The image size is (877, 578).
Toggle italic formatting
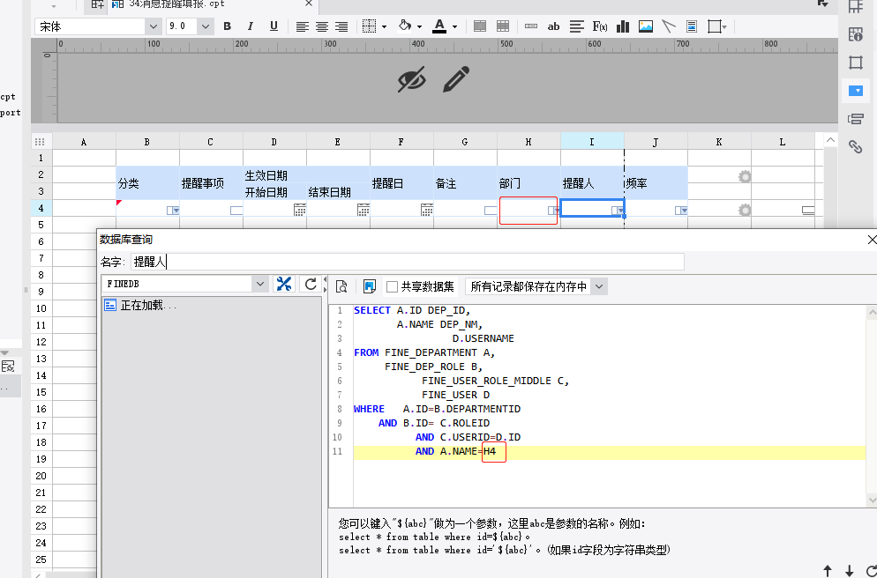[250, 26]
